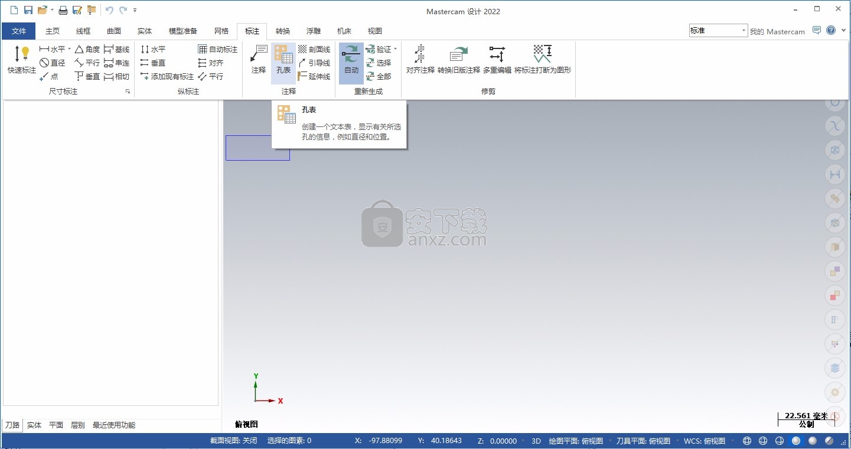Select the 引导线 leader tool
The width and height of the screenshot is (851, 449).
tap(314, 63)
